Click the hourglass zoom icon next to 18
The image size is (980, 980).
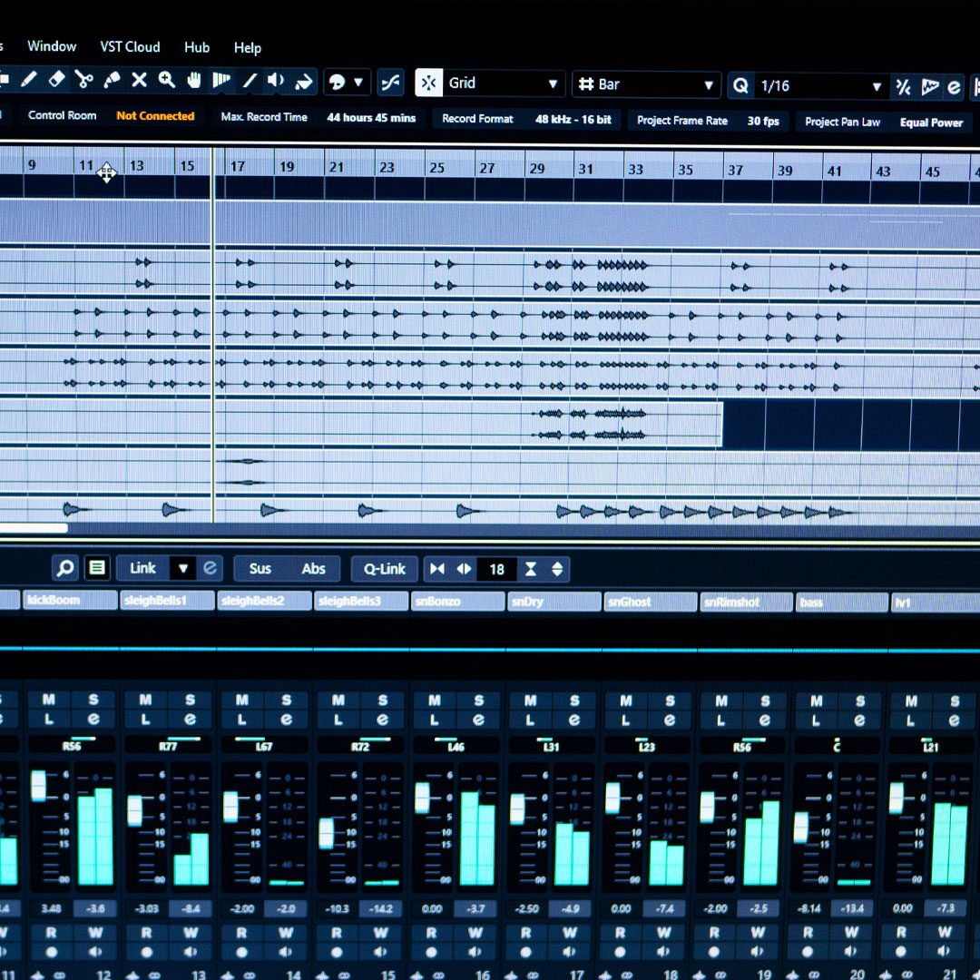tap(531, 569)
